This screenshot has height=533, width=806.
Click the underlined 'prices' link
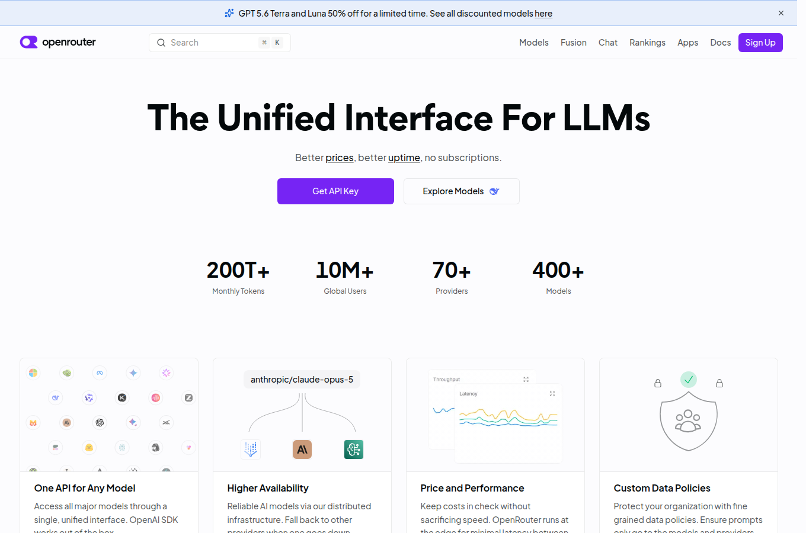click(340, 158)
